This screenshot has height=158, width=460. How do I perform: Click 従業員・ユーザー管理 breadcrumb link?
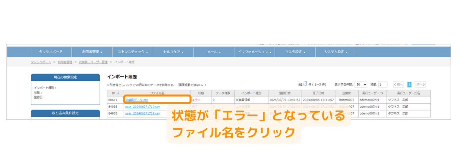(93, 62)
